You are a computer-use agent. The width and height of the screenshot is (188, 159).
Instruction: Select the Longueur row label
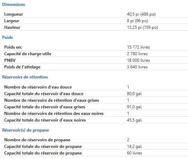tap(14, 14)
